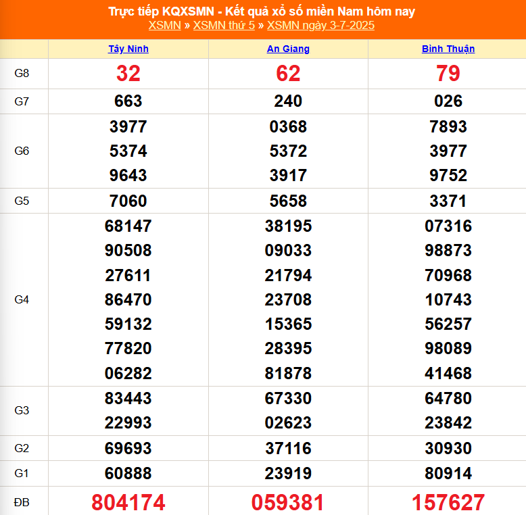Click Tây Ninh G4 number 27611
Screen dimensions: 526x515
coord(128,275)
